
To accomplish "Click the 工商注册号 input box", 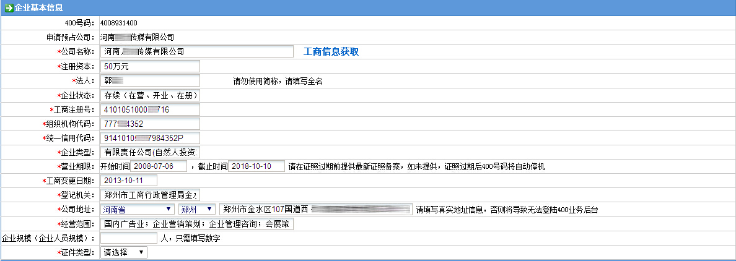I will [x=150, y=109].
